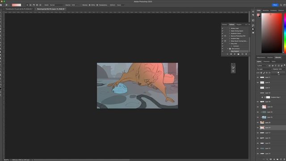Click the type layer filter icon
Image resolution: width=286 pixels, height=161 pixels.
coord(276,66)
